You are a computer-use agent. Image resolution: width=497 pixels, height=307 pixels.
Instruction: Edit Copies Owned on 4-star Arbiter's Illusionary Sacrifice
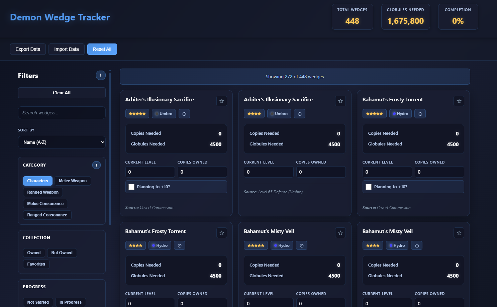pyautogui.click(x=321, y=172)
